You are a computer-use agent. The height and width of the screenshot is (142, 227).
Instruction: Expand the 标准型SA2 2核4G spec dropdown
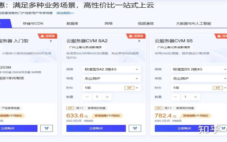click(x=112, y=69)
